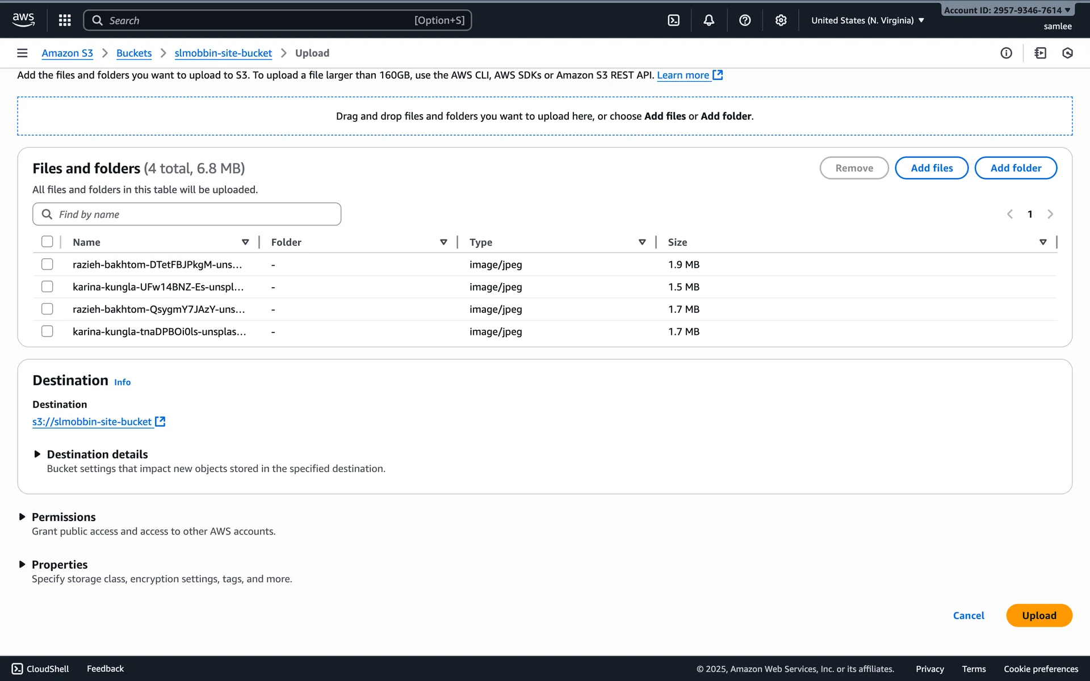The width and height of the screenshot is (1090, 681).
Task: Open the notifications bell
Action: (709, 20)
